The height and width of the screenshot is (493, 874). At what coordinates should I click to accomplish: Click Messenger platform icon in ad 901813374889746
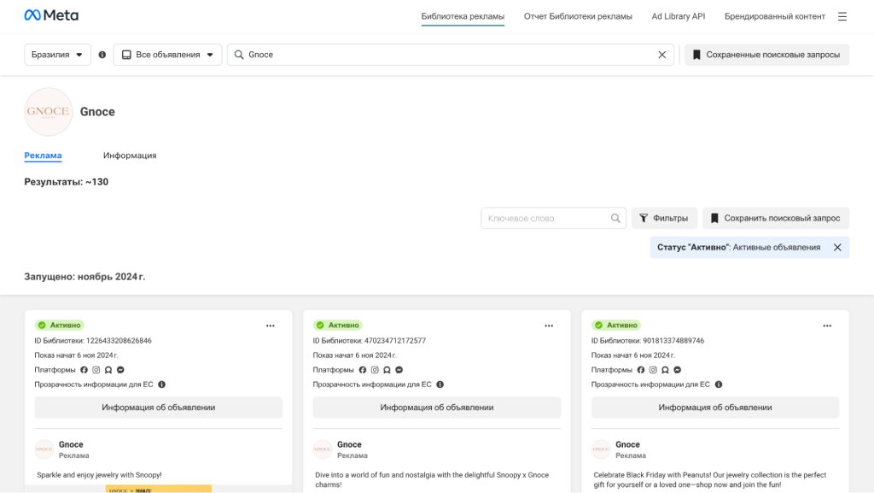click(x=677, y=370)
